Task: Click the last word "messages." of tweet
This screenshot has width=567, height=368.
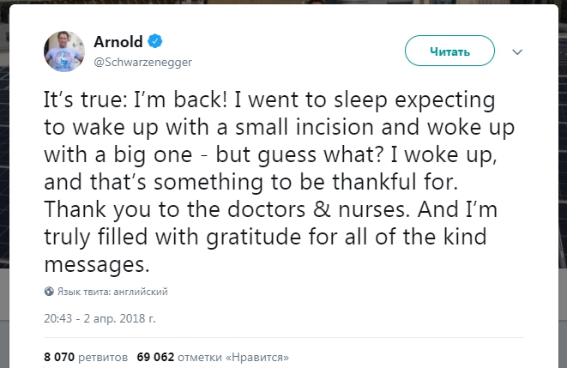Action: [97, 265]
